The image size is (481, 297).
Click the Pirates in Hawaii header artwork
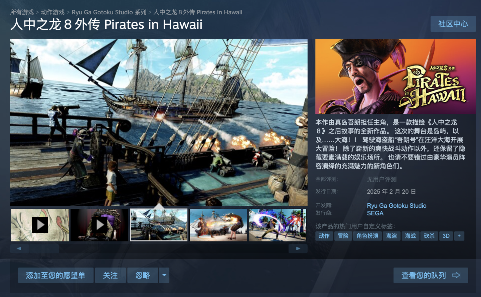point(395,76)
